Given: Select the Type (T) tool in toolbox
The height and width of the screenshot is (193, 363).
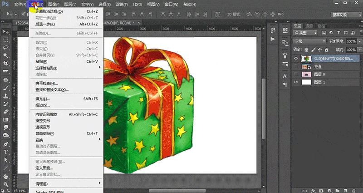Looking at the screenshot, I should [x=6, y=152].
